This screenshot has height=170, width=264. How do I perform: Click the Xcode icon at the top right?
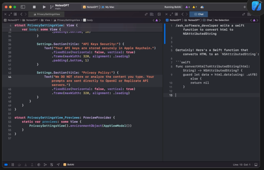click(256, 6)
